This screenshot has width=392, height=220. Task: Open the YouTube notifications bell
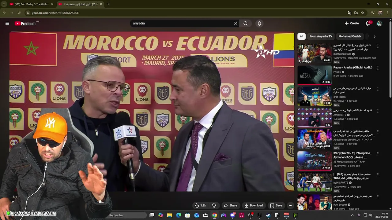[x=368, y=23]
